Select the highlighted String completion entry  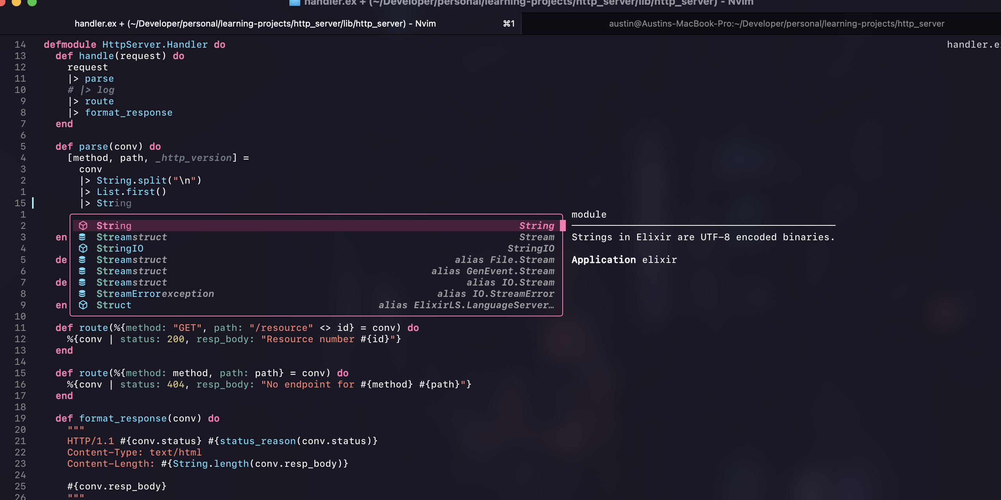[316, 226]
